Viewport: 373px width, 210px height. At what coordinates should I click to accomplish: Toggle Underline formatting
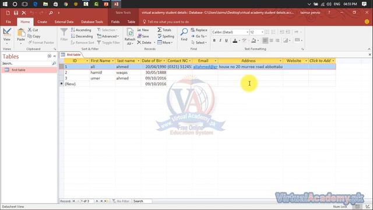pyautogui.click(x=227, y=40)
